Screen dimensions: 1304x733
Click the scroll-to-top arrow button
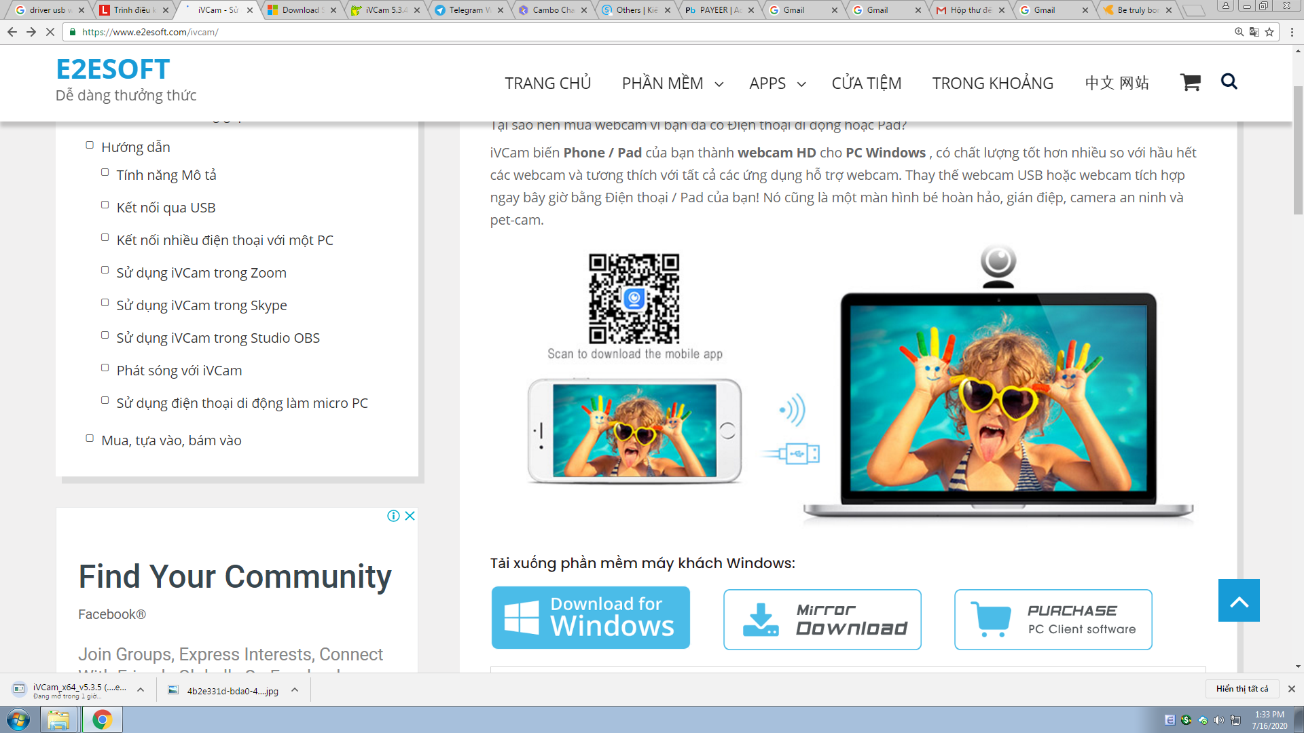(x=1238, y=601)
